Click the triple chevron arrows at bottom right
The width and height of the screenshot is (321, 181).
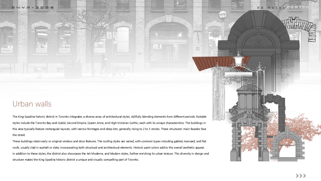point(301,176)
